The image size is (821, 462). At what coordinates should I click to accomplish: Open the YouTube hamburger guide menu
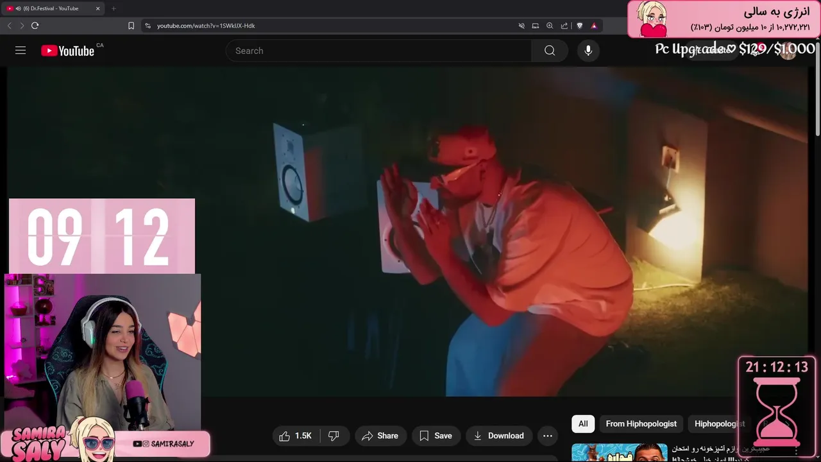(x=21, y=51)
